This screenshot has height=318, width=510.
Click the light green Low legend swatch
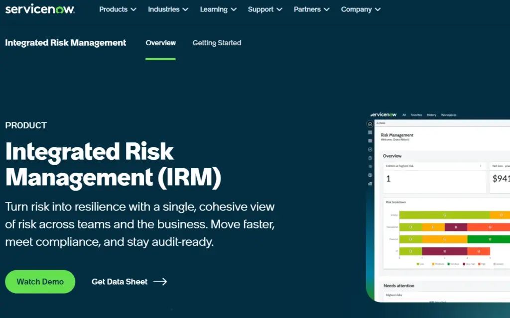pyautogui.click(x=418, y=264)
